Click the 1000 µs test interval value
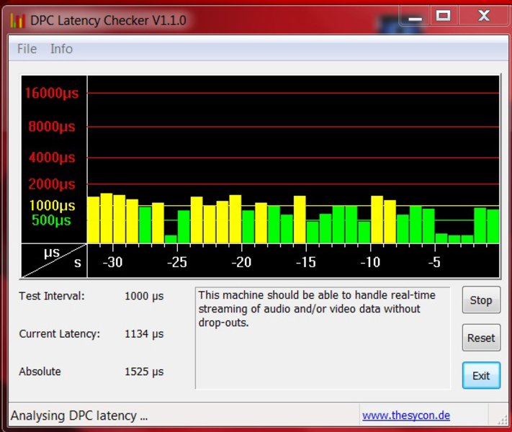Image resolution: width=512 pixels, height=432 pixels. click(x=144, y=296)
